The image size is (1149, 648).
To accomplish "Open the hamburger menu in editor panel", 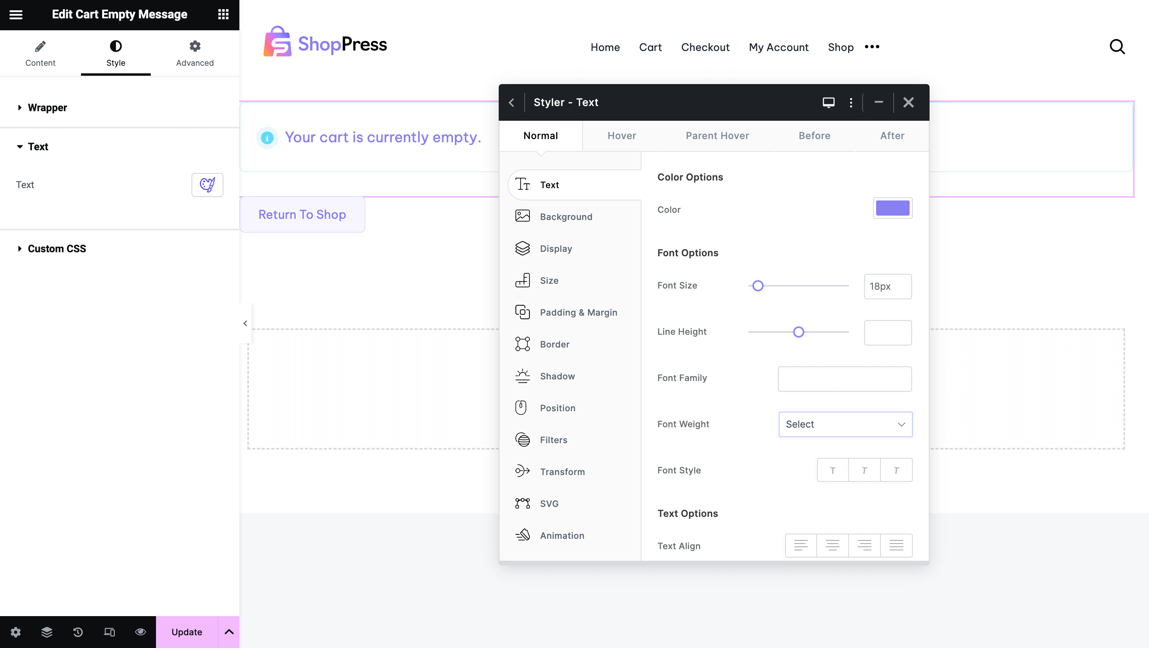I will tap(16, 14).
